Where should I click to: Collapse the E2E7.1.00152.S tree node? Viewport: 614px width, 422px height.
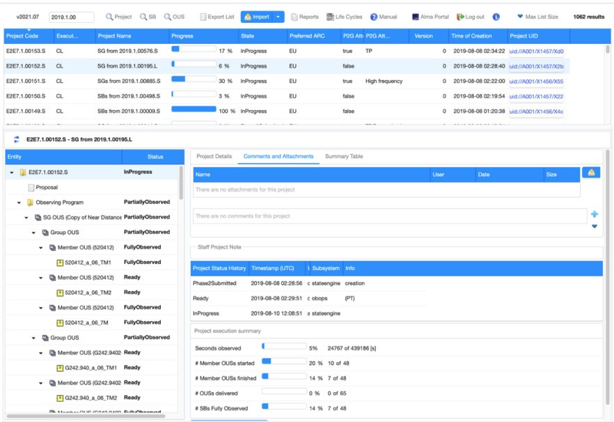pyautogui.click(x=12, y=173)
